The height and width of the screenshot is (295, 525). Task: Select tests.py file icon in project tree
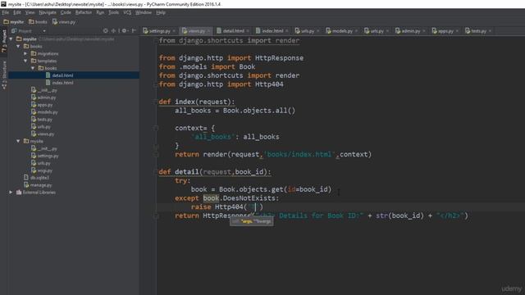tap(34, 120)
